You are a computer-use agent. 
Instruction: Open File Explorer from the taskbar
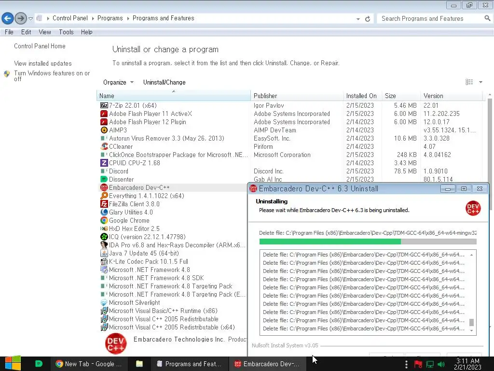(139, 364)
